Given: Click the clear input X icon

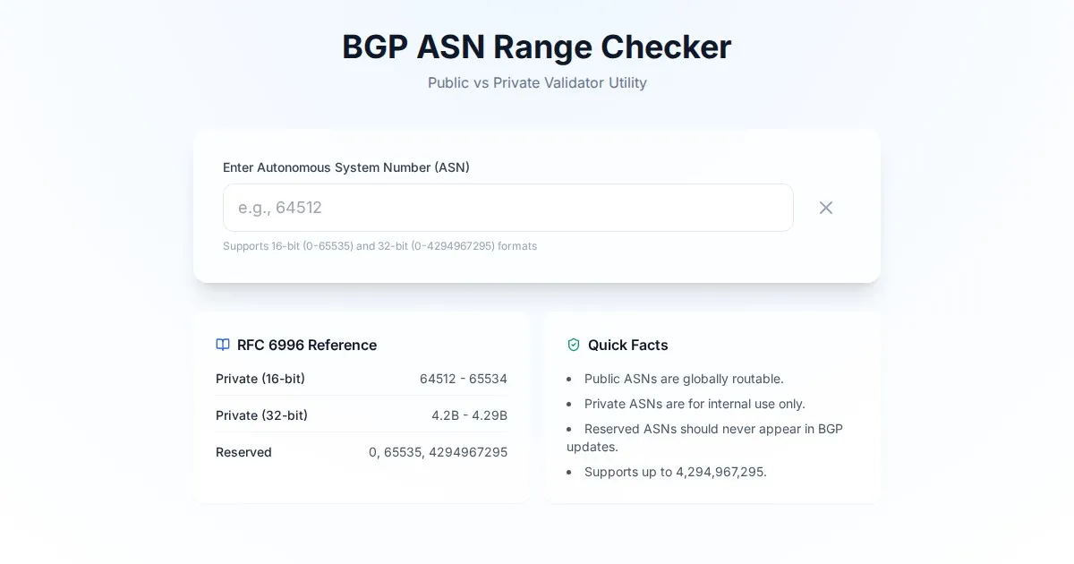Looking at the screenshot, I should tap(825, 208).
